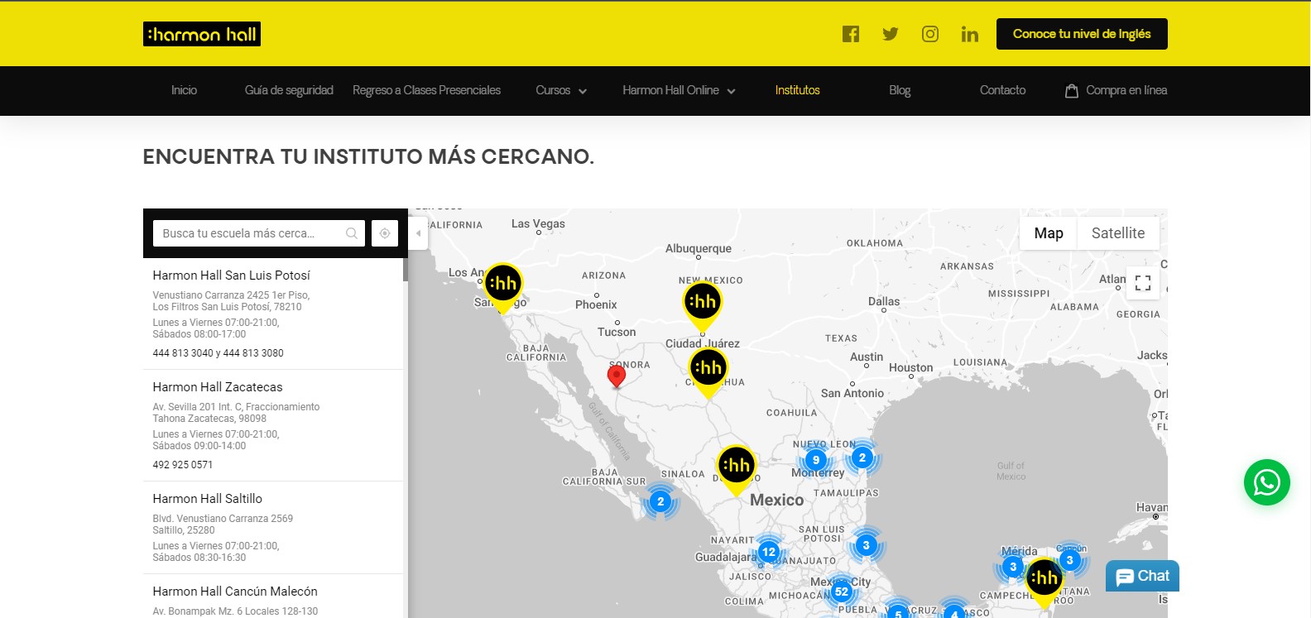Open the Chat widget button
This screenshot has height=618, width=1311.
coord(1142,577)
